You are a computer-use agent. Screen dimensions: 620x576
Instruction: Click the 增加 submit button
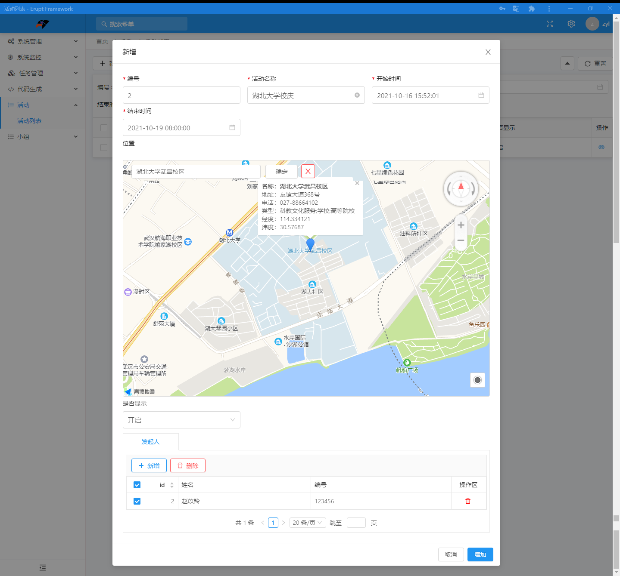pyautogui.click(x=480, y=554)
